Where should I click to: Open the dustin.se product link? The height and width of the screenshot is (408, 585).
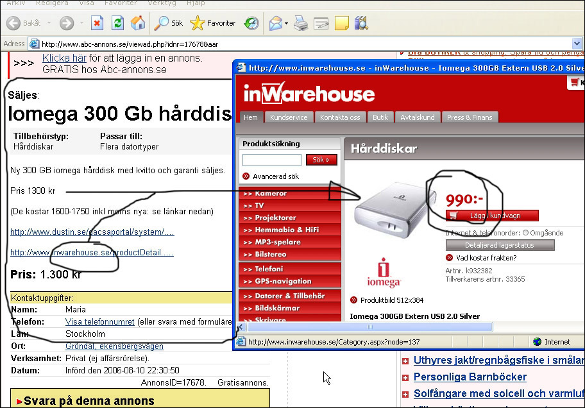click(x=92, y=232)
